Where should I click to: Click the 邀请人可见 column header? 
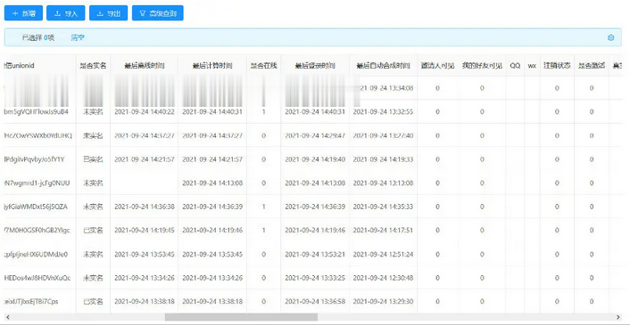click(437, 66)
